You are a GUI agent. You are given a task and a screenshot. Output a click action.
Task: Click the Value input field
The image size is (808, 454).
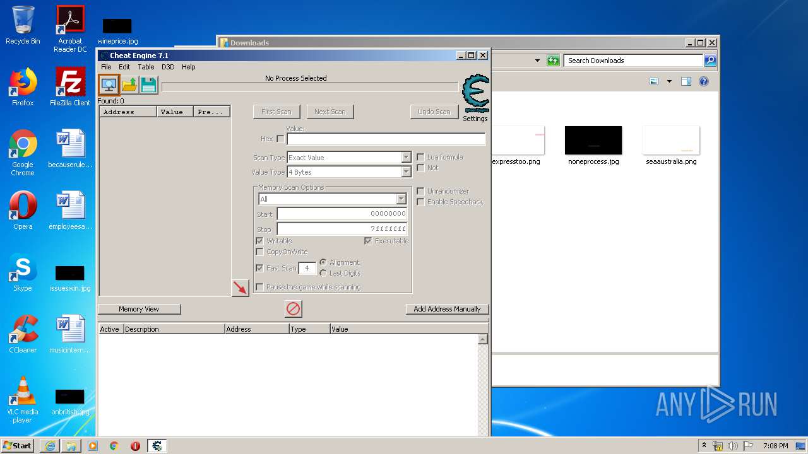(386, 139)
